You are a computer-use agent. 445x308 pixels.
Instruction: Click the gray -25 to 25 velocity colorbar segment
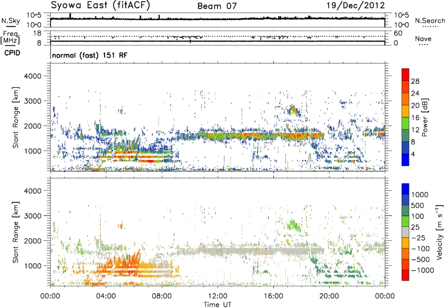pyautogui.click(x=406, y=232)
